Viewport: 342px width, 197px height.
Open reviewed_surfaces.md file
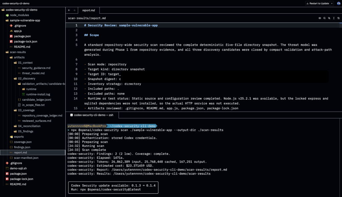tap(37, 121)
